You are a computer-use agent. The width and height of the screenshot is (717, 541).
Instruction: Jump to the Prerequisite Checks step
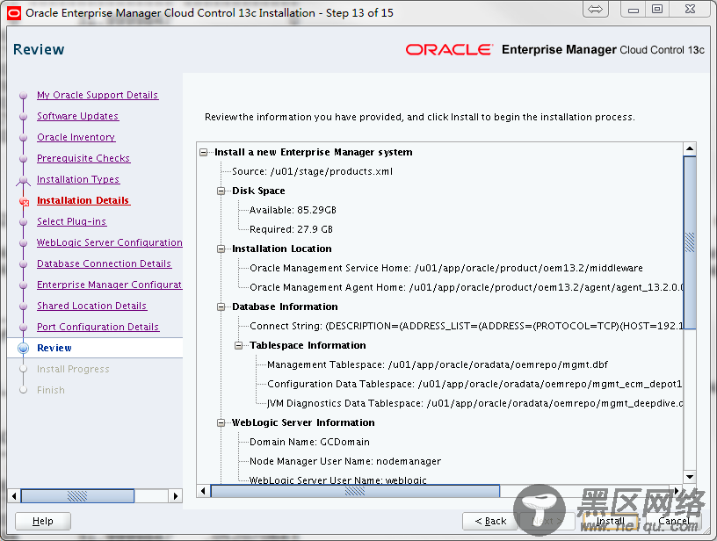[x=83, y=158]
